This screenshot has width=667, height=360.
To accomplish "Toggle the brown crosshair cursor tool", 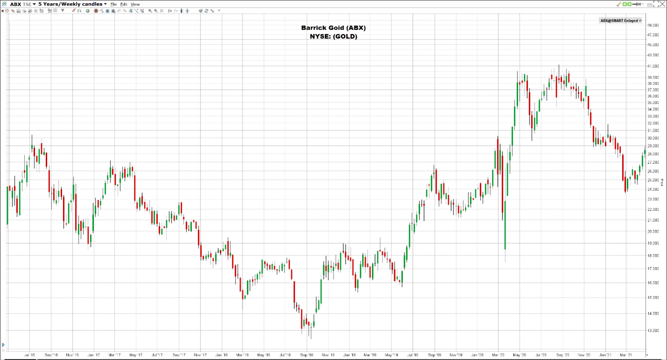I will tap(96, 11).
